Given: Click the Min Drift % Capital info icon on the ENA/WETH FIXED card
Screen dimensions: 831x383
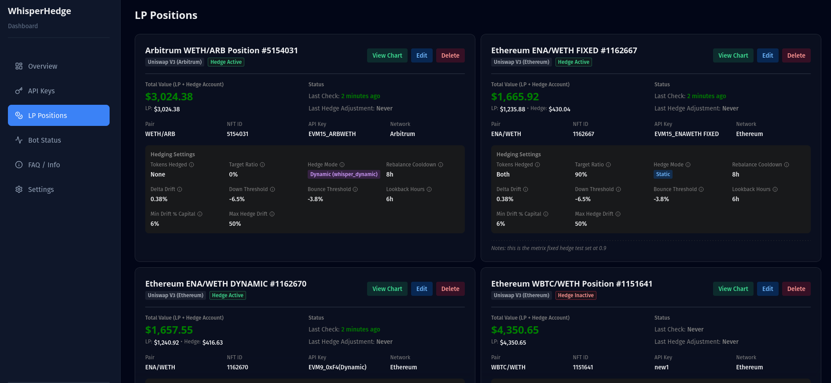Looking at the screenshot, I should point(546,214).
